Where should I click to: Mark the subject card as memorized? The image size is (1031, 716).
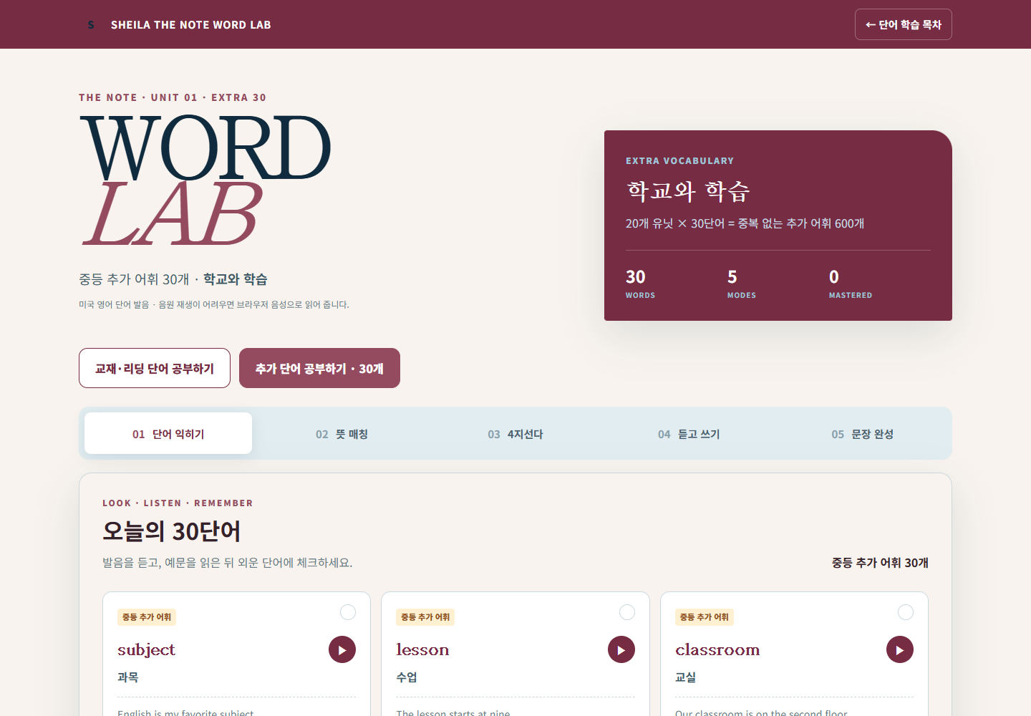coord(348,612)
